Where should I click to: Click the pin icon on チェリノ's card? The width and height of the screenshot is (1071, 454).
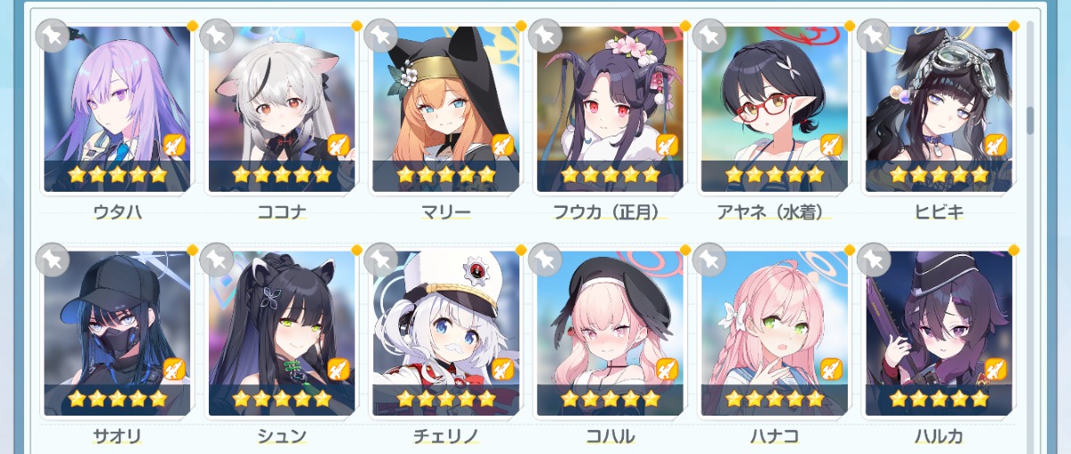click(x=381, y=260)
